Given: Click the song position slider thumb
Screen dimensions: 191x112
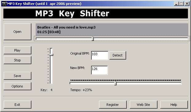Looking at the screenshot, I should click(x=93, y=39).
